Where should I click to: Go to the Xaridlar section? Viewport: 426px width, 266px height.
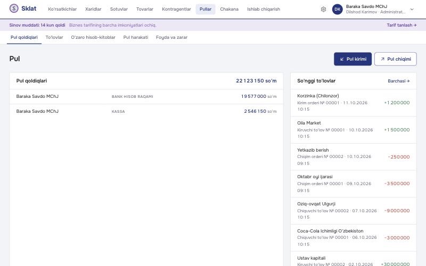[93, 9]
